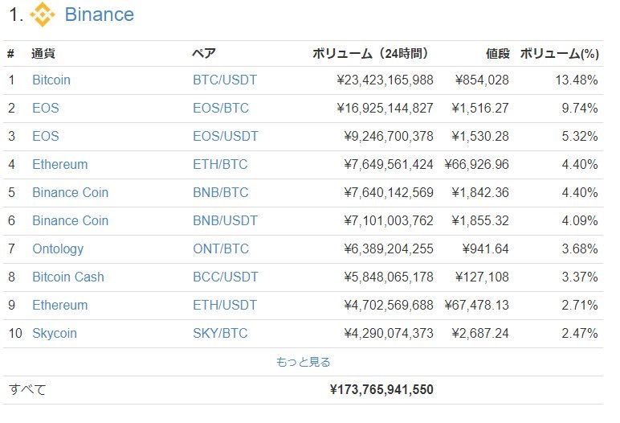This screenshot has width=620, height=423.
Task: Open the EOS/BTC trading pair
Action: pyautogui.click(x=220, y=109)
